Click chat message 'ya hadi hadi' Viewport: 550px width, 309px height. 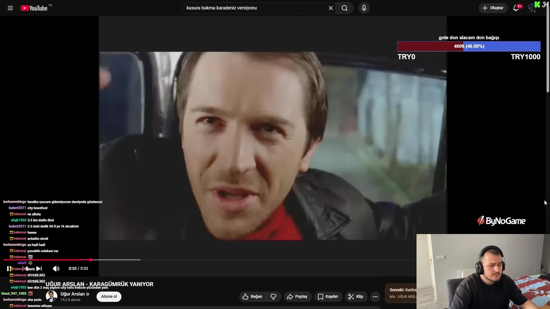coord(36,245)
